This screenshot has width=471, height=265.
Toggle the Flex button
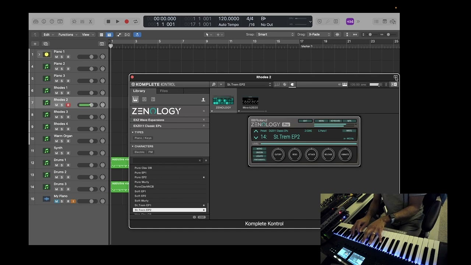coord(127,35)
